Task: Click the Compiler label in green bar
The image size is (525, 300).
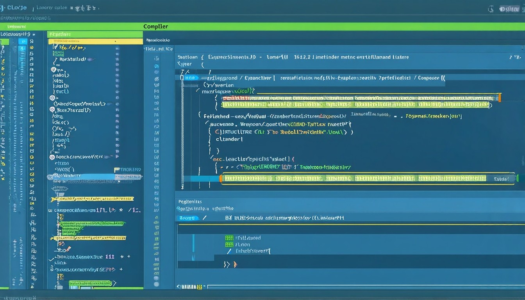Action: (155, 27)
